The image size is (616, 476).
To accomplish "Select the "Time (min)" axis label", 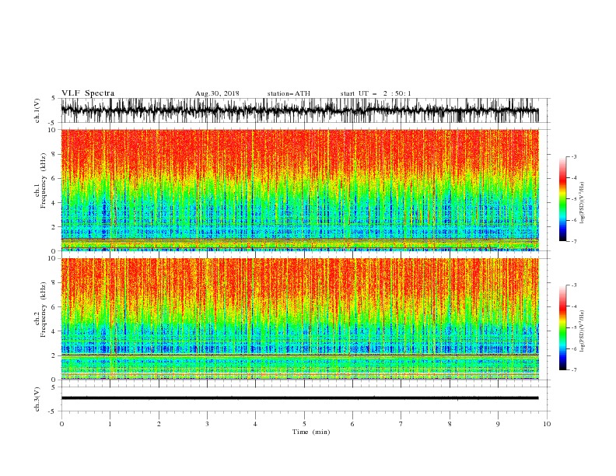I will (x=311, y=432).
